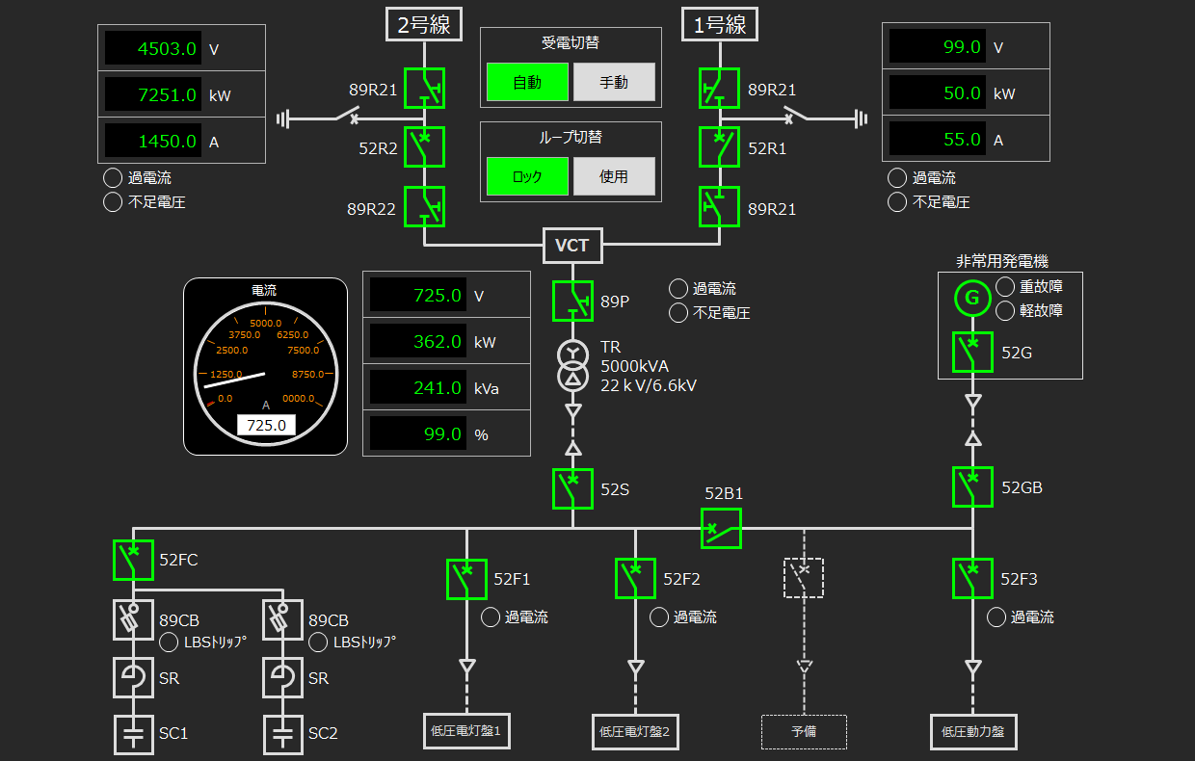The width and height of the screenshot is (1195, 761).
Task: Select the 52B1 tie breaker icon
Action: 720,530
